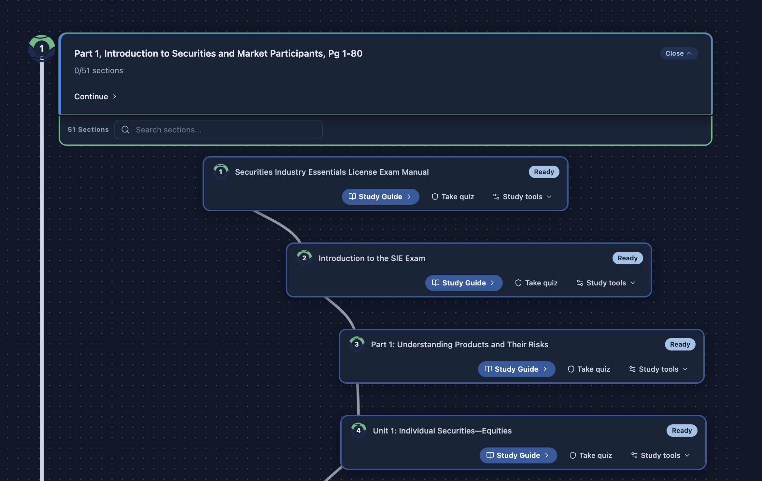Click the Continue link in the Part 1 header
This screenshot has height=481, width=762.
pyautogui.click(x=95, y=96)
